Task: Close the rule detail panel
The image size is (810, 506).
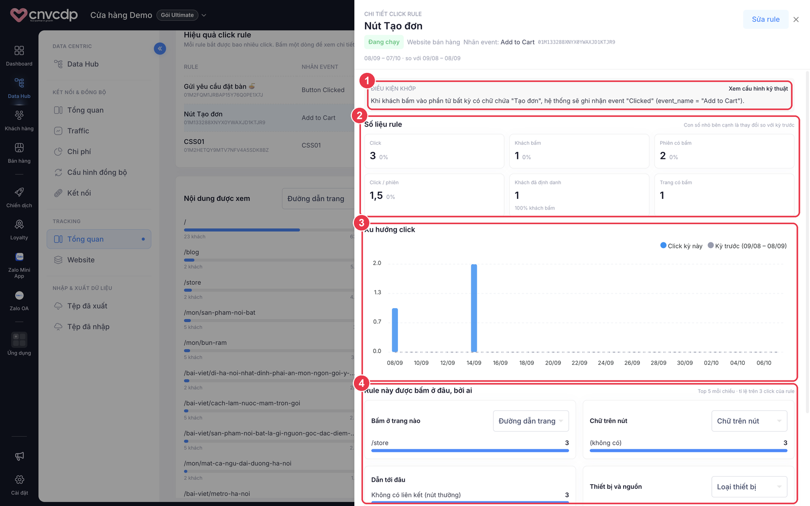Action: [796, 20]
